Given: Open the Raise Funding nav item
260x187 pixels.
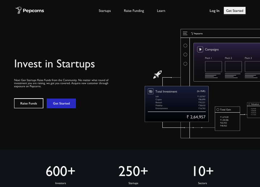Looking at the screenshot, I should click(134, 11).
